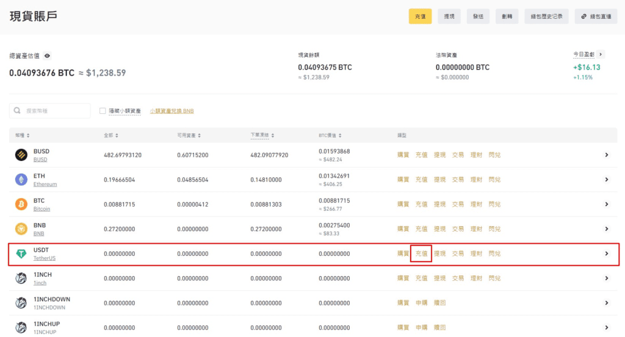The image size is (625, 337).
Task: Click the Bitcoin orange logo icon
Action: [21, 204]
